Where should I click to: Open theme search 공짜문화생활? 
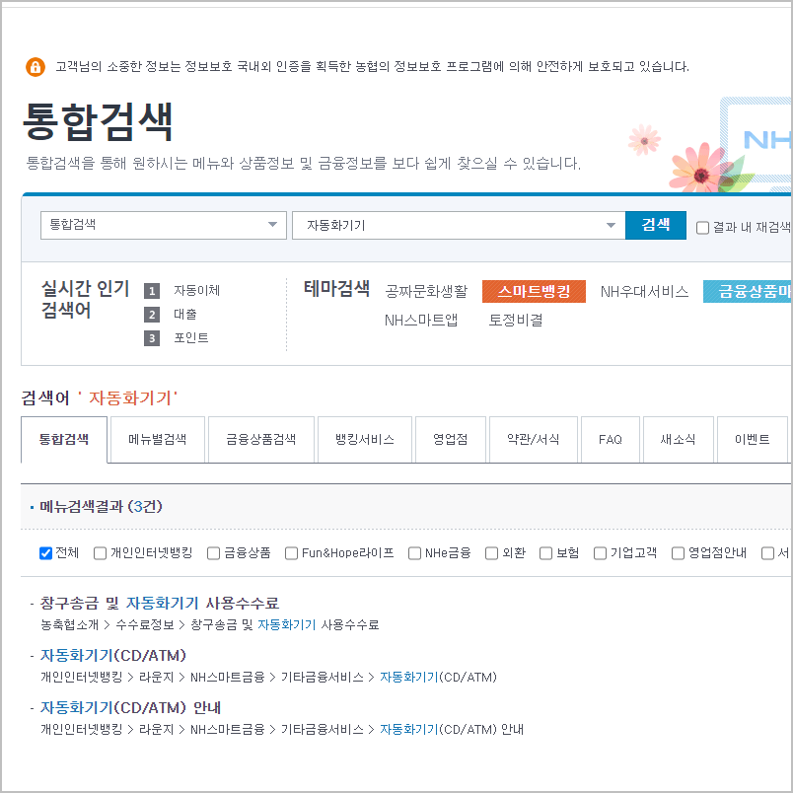[x=426, y=291]
